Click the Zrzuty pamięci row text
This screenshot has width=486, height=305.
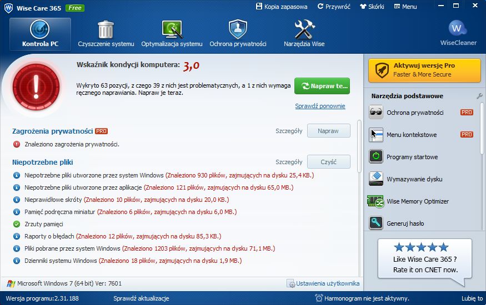(x=44, y=224)
